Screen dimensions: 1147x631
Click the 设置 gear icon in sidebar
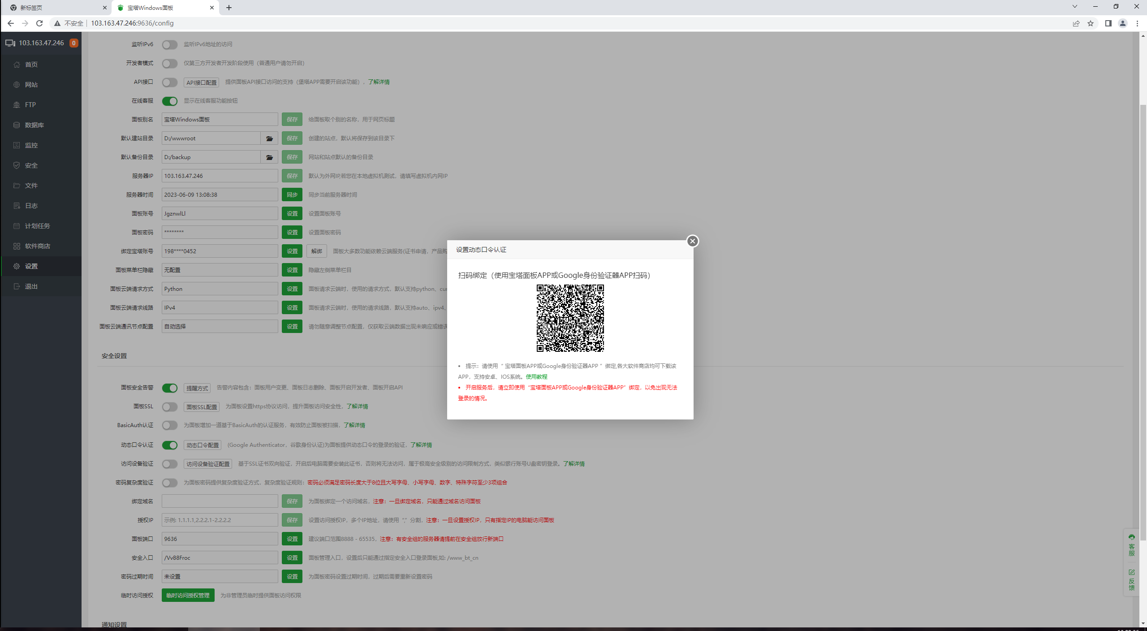[x=17, y=266]
